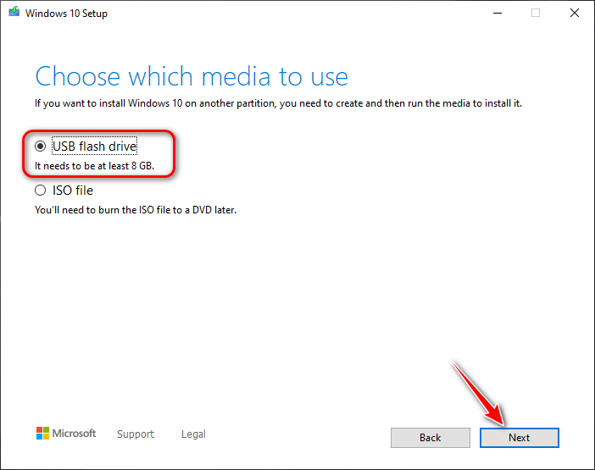Click 'It needs to be at least 8 GB.' text
Screen dimensions: 595x470
click(94, 166)
